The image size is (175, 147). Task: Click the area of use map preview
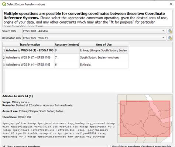click(145, 119)
